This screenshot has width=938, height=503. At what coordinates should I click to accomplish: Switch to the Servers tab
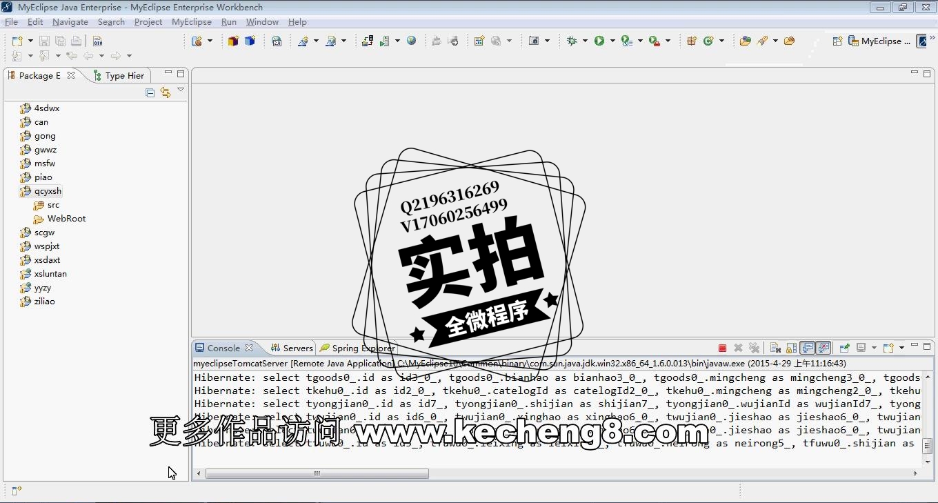coord(292,348)
